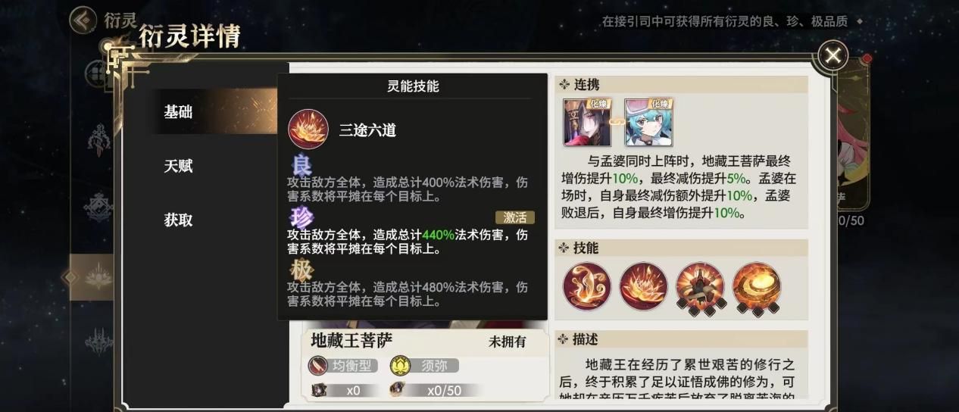Close the 衍灵详情 panel with X
959x412 pixels.
pos(832,55)
